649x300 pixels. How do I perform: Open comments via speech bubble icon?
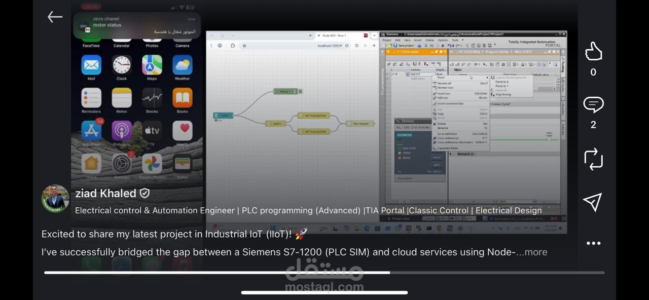pyautogui.click(x=593, y=105)
